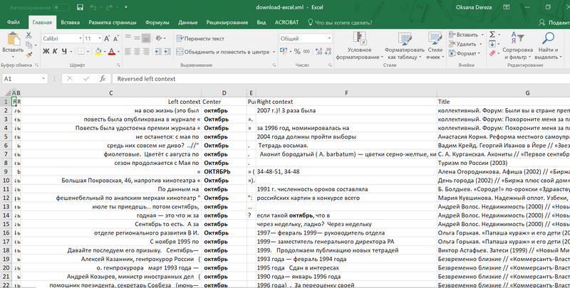The width and height of the screenshot is (570, 288).
Task: Apply percent style format
Action: tap(297, 51)
